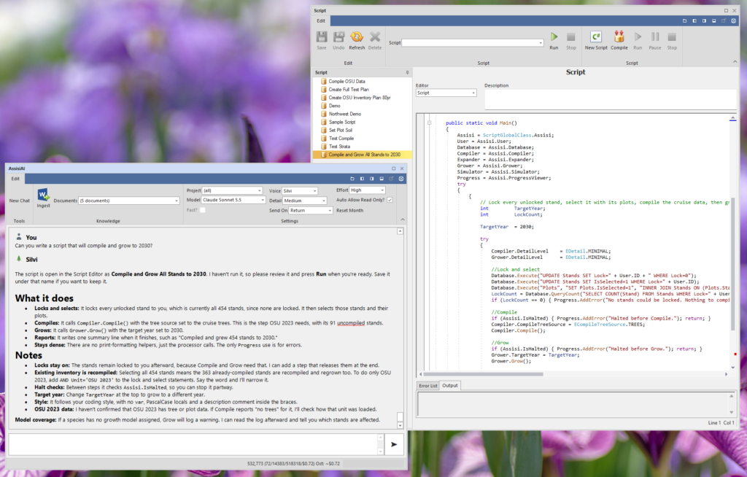Click the green tree icon next to Silvi
Screen dimensions: 747x477
(19, 259)
